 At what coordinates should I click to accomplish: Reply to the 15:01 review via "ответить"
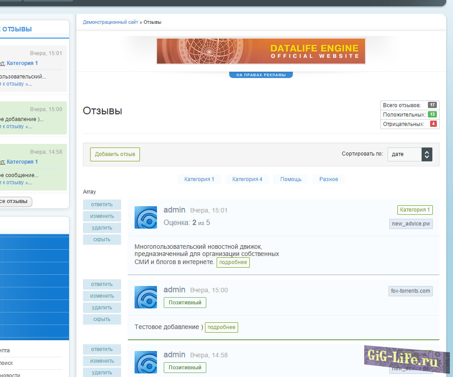[x=102, y=204]
